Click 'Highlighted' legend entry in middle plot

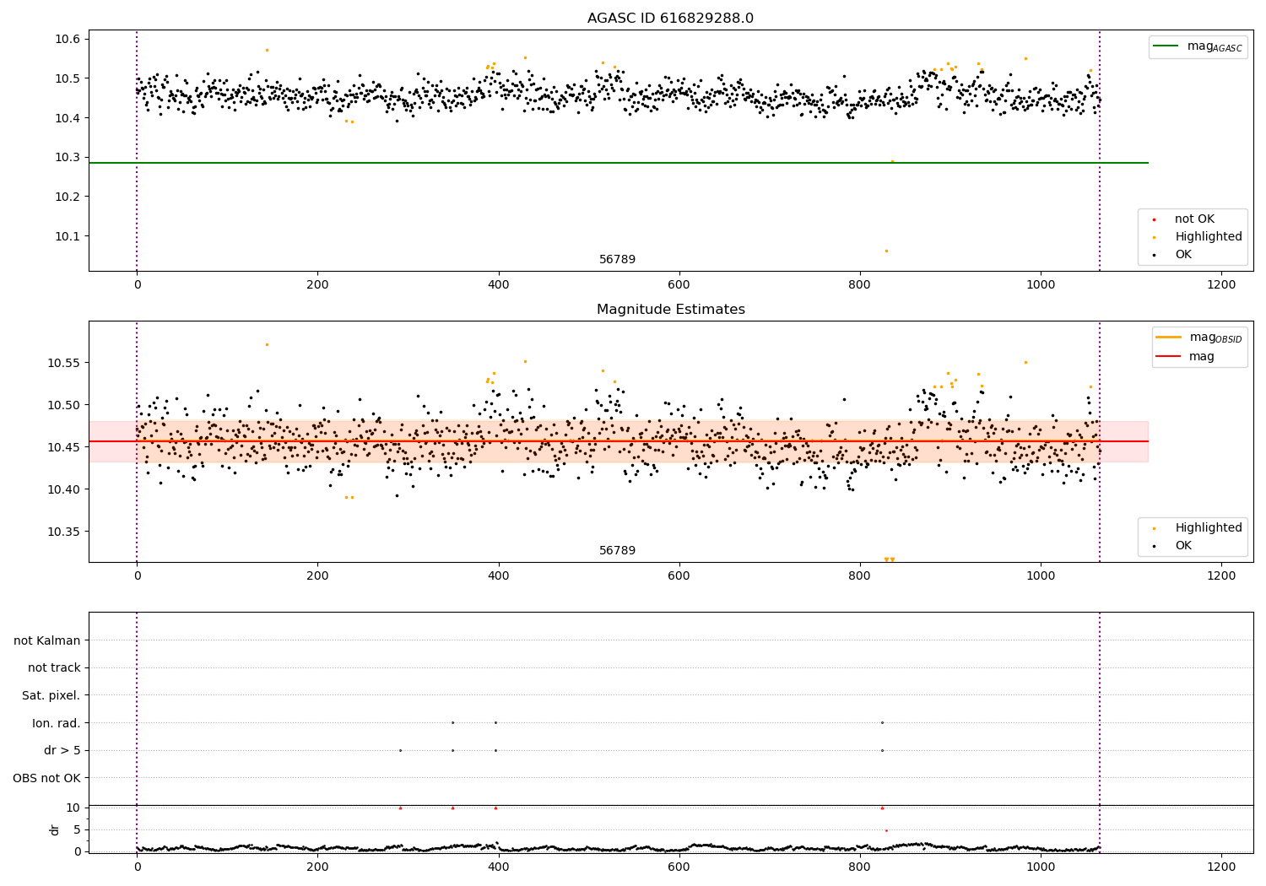coord(1208,528)
